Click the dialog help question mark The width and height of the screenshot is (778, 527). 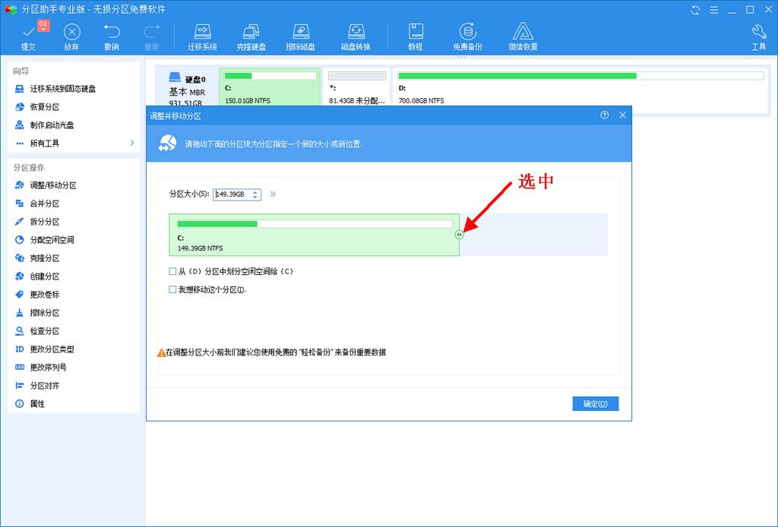pos(606,115)
